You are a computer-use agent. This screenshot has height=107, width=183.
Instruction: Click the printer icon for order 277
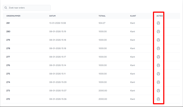158,57
